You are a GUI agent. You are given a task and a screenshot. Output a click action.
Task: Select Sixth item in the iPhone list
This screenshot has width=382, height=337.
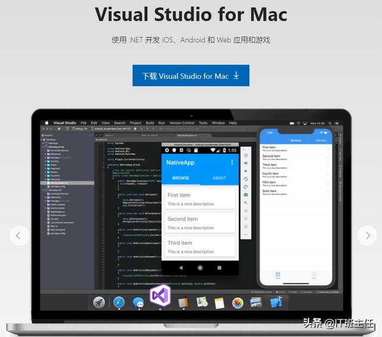tap(296, 193)
